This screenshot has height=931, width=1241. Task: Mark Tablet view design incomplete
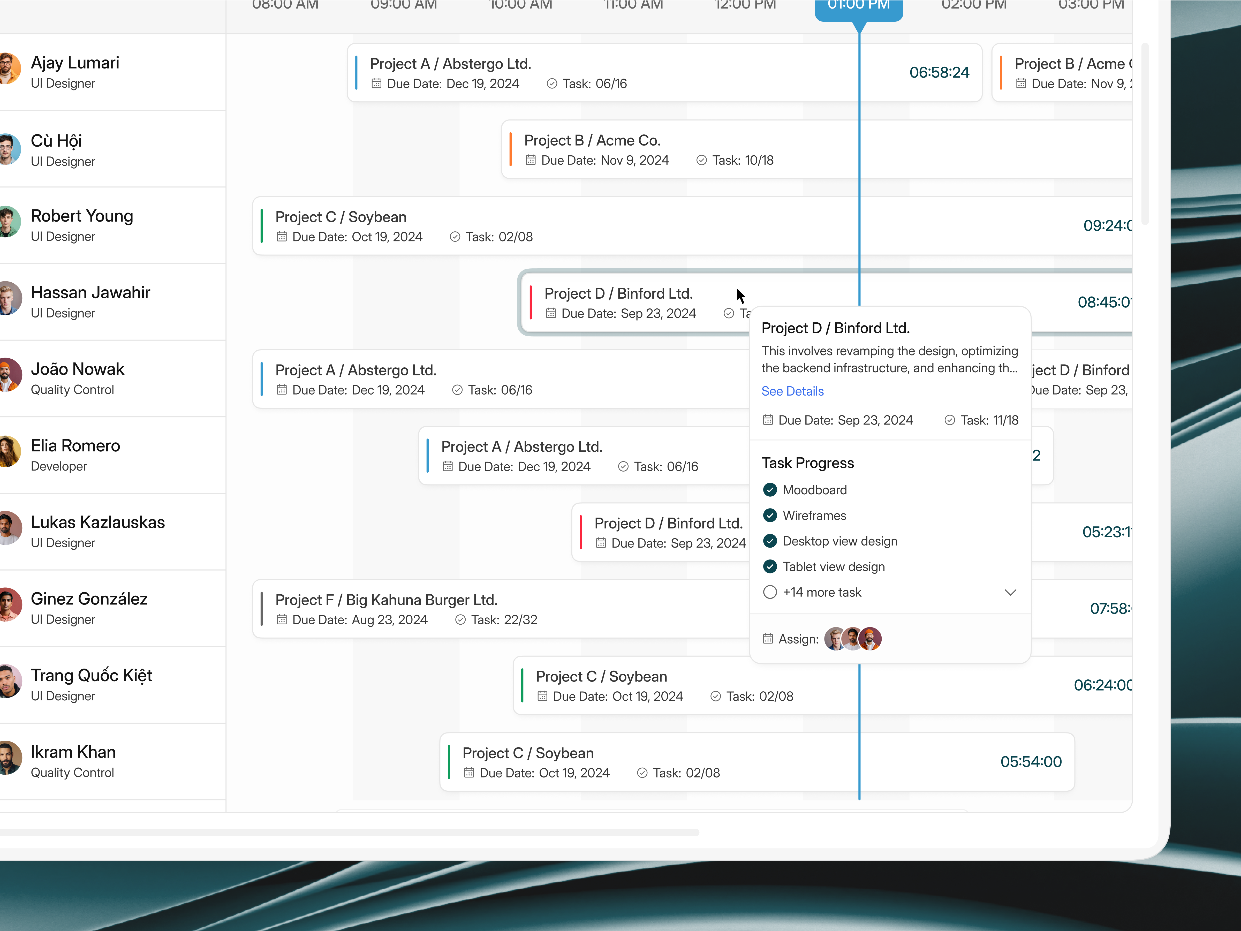pos(770,566)
